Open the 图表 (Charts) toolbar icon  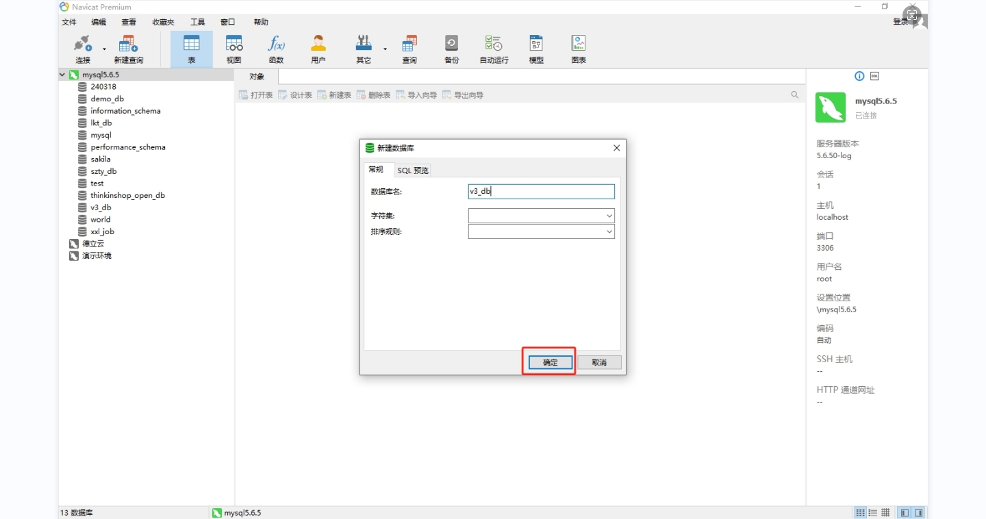[x=579, y=49]
